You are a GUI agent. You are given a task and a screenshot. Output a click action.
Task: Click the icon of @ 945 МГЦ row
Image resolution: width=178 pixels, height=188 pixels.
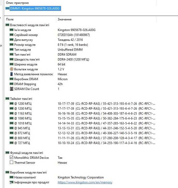pos(12,128)
